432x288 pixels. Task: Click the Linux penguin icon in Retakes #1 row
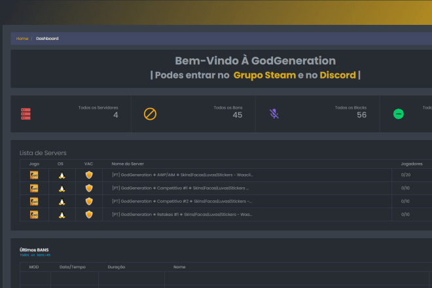click(x=62, y=215)
